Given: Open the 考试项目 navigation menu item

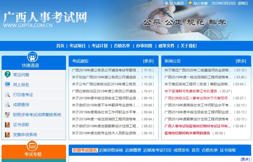Looking at the screenshot, I should coord(77,46).
